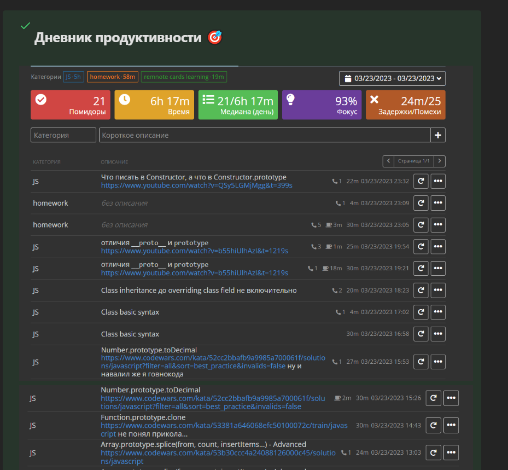Click the red Помидоры stat card
508x470 pixels.
pos(71,105)
